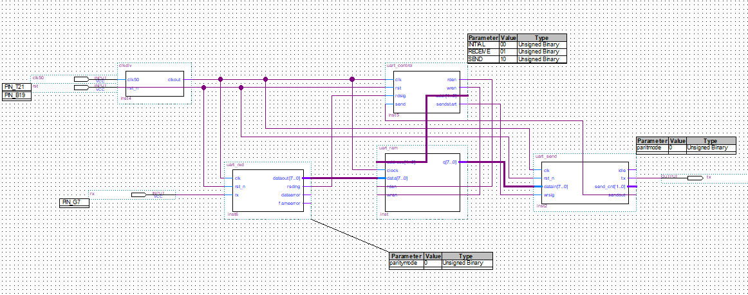Select the rx input pin symbol

(x=139, y=195)
